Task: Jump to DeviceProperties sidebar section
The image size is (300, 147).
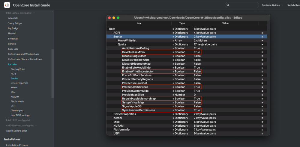Action: pyautogui.click(x=19, y=83)
